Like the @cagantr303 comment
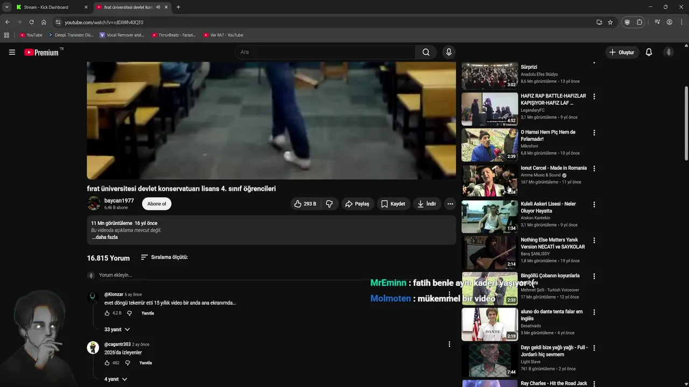The width and height of the screenshot is (689, 387). (107, 363)
